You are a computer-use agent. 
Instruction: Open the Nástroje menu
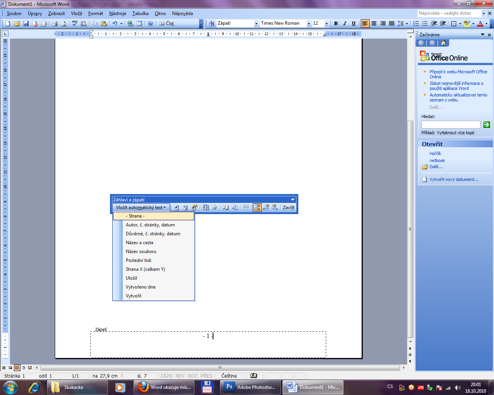click(x=118, y=14)
